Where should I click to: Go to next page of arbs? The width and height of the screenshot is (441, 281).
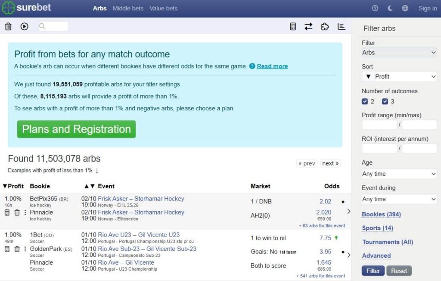click(330, 163)
